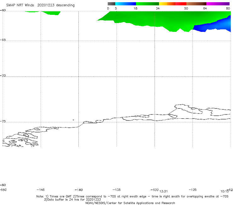
Task: Click the swath time "13:31"
Action: (163, 191)
